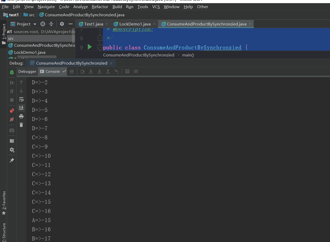Click Resume Program in debug sidebar
The width and height of the screenshot is (330, 242).
(12, 83)
